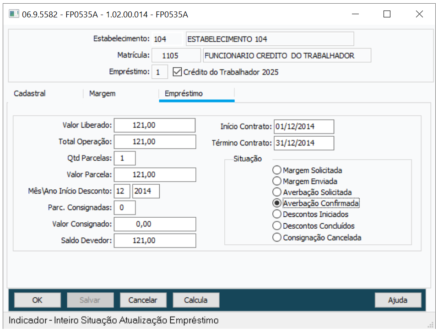Open the Margem tab
438x333 pixels.
click(102, 93)
